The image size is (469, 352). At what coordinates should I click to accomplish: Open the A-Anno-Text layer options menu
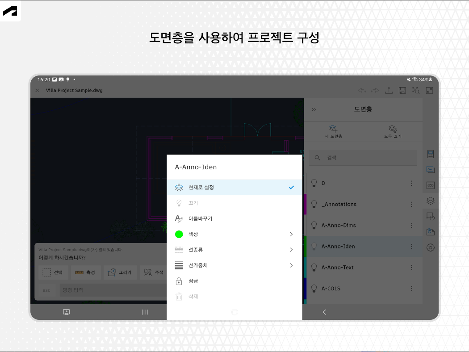(x=411, y=267)
